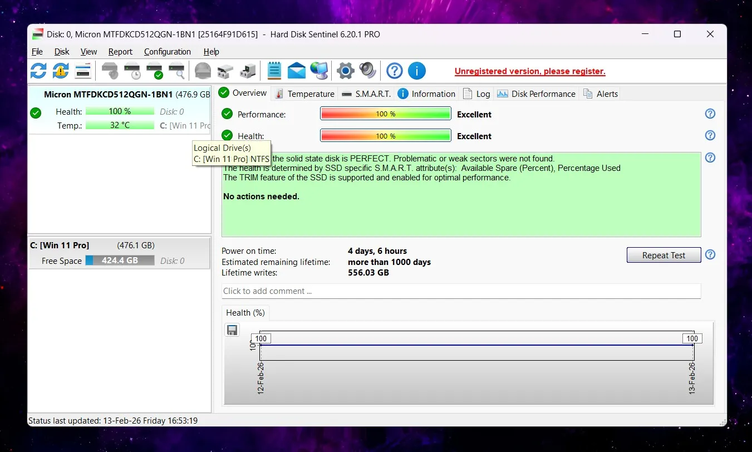Click the blue envelope email icon
The width and height of the screenshot is (752, 452).
297,71
